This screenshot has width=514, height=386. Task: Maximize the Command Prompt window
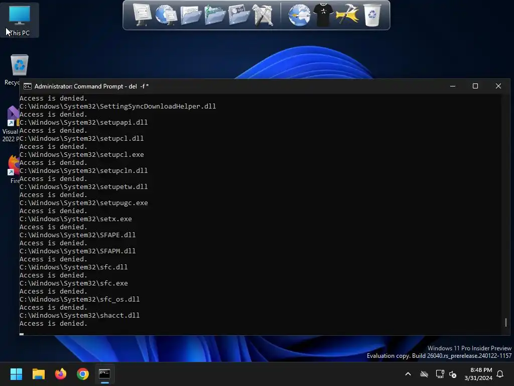point(475,86)
